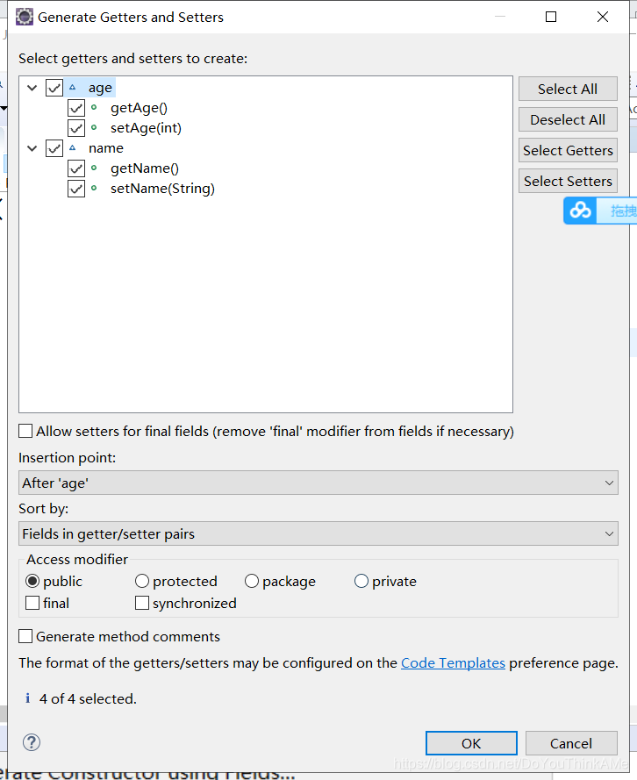Uncheck the getName() checkbox

pos(76,168)
